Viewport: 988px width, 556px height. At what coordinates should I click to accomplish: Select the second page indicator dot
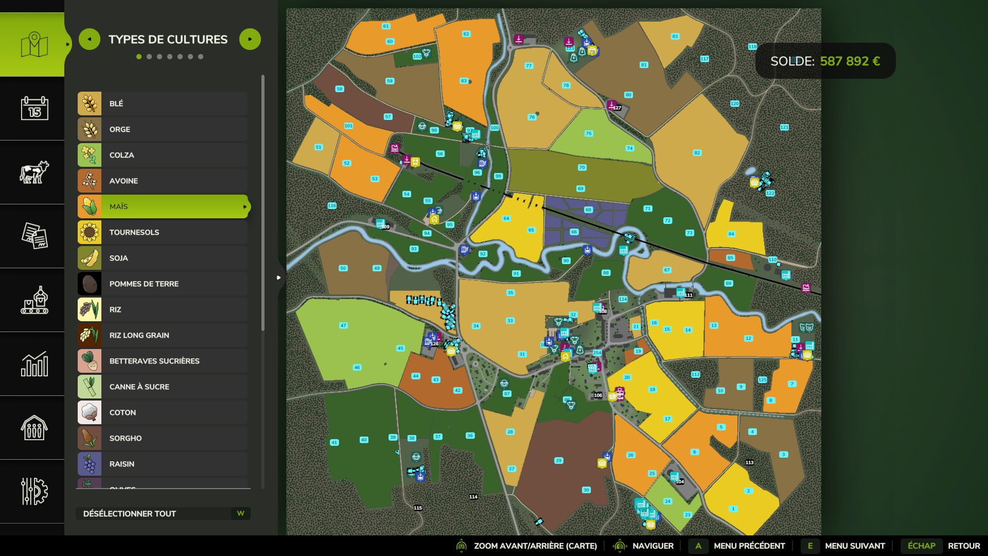coord(149,57)
